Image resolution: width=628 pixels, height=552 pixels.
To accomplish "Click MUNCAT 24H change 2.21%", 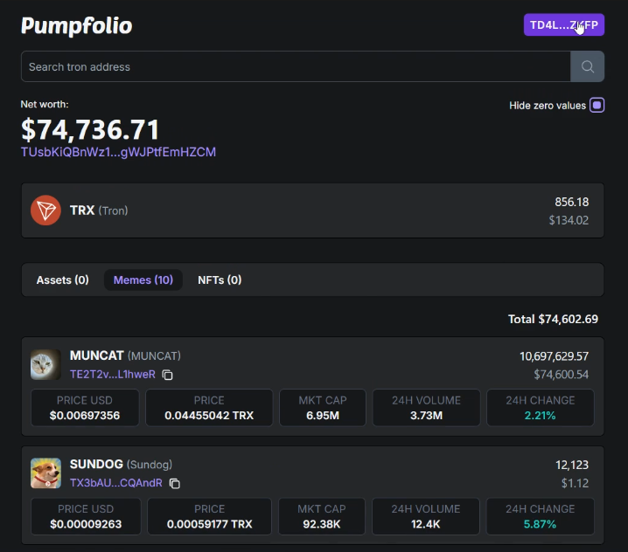I will click(540, 416).
